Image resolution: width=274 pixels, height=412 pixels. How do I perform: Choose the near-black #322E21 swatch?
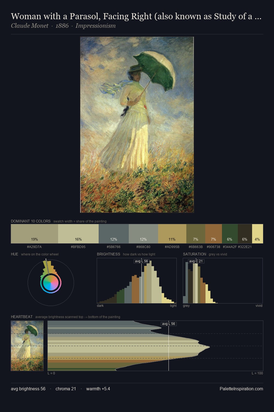pos(245,234)
